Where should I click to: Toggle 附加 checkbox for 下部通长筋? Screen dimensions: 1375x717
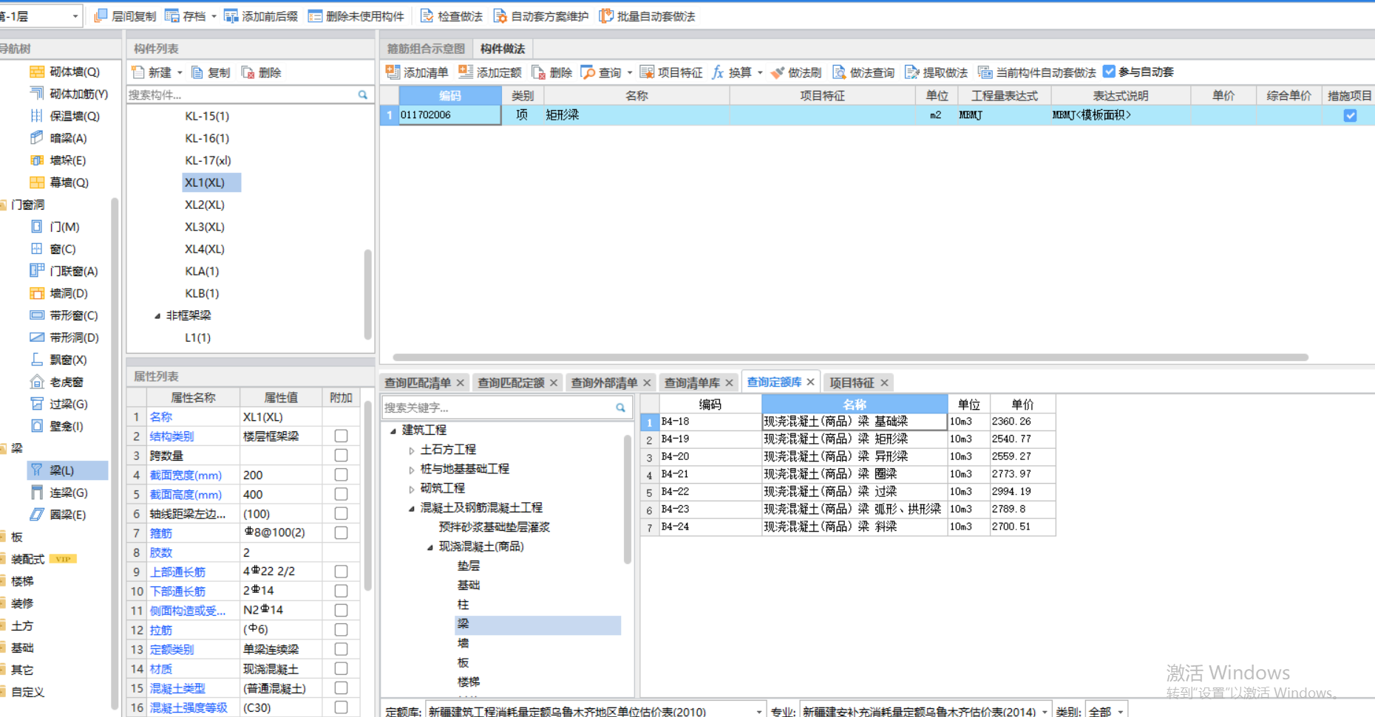(341, 591)
